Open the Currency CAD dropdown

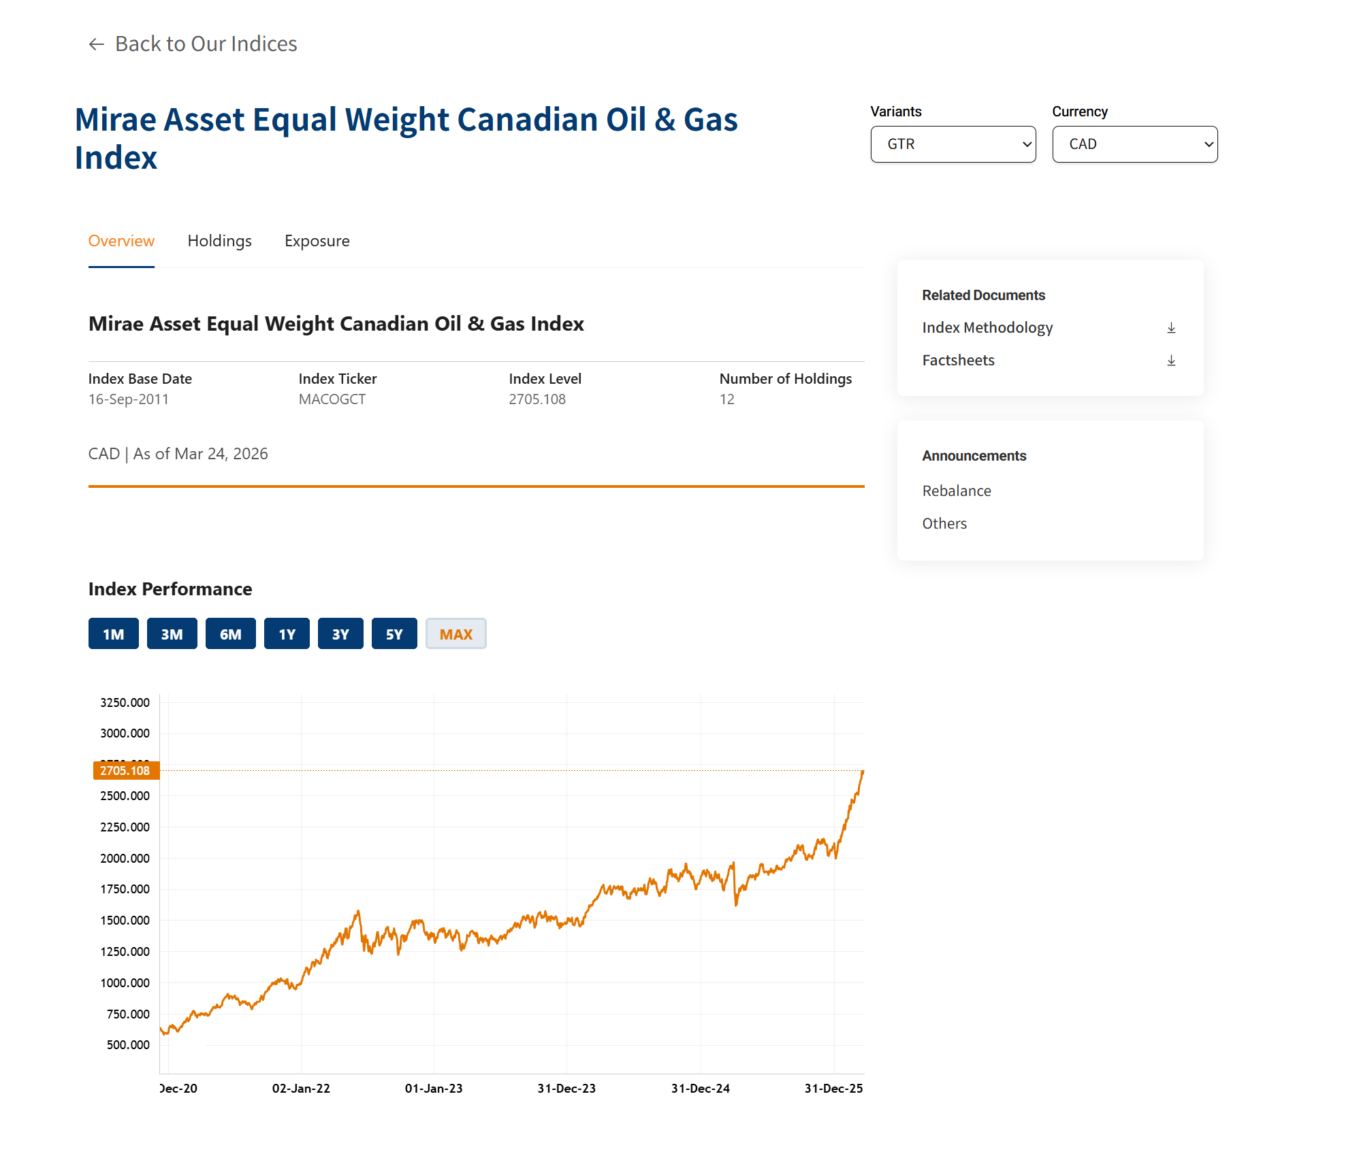[1134, 144]
